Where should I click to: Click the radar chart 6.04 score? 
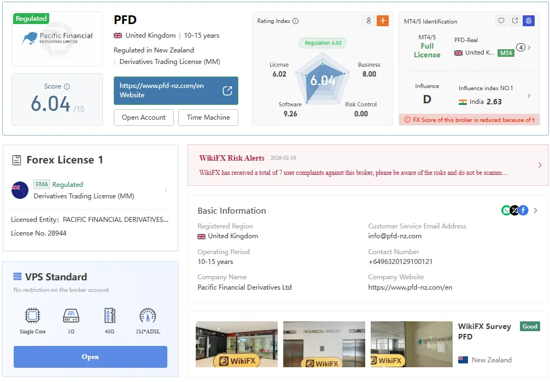323,80
